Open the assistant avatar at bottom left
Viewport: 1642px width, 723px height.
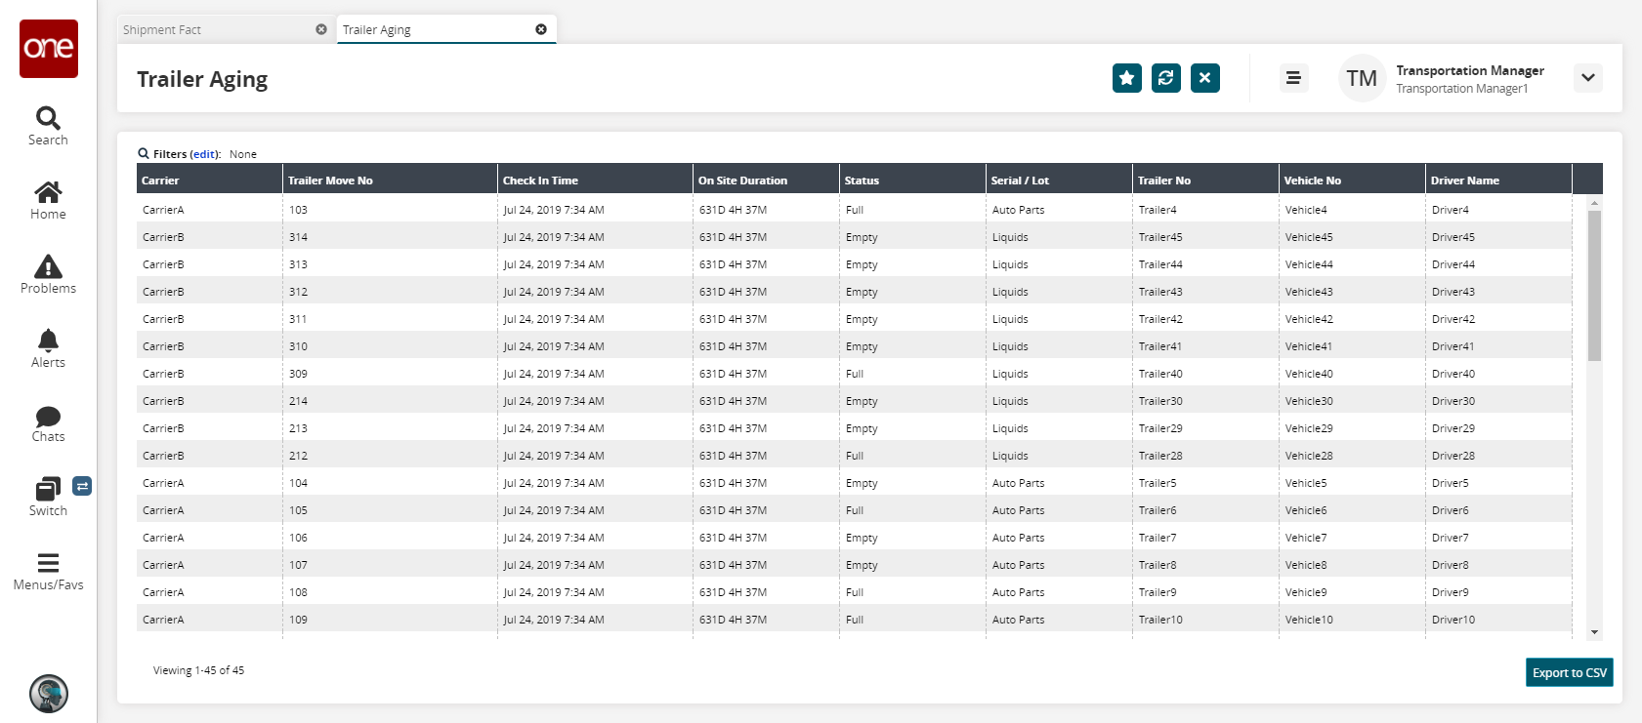coord(49,694)
